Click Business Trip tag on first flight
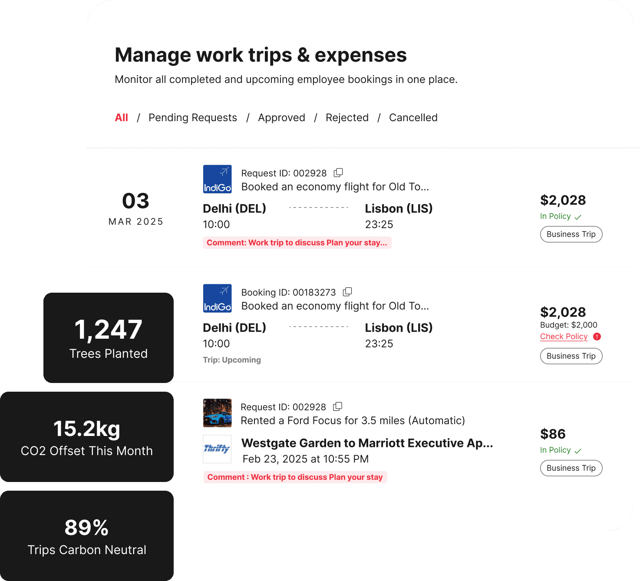This screenshot has height=581, width=640. (x=571, y=234)
